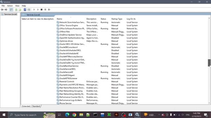Image resolution: width=211 pixels, height=118 pixels.
Task: Click the Back arrow in the toolbar
Action: tap(2, 10)
